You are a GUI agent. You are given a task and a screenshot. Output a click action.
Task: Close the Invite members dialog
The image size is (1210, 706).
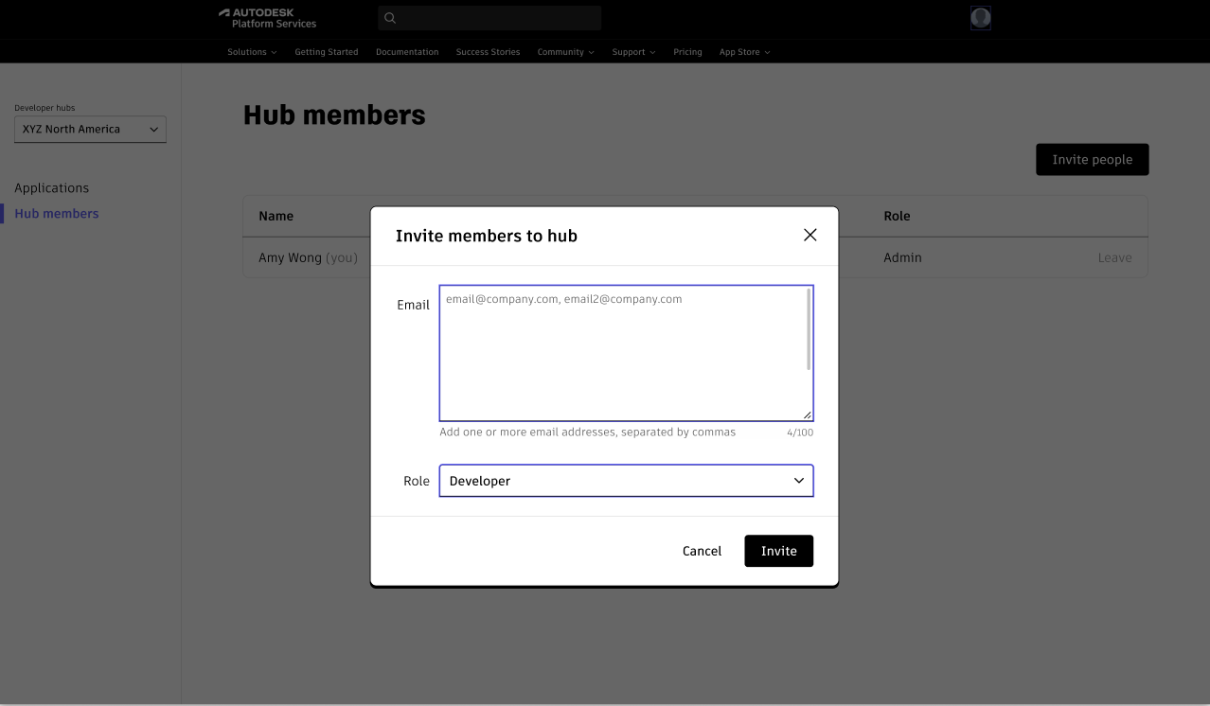pos(810,235)
